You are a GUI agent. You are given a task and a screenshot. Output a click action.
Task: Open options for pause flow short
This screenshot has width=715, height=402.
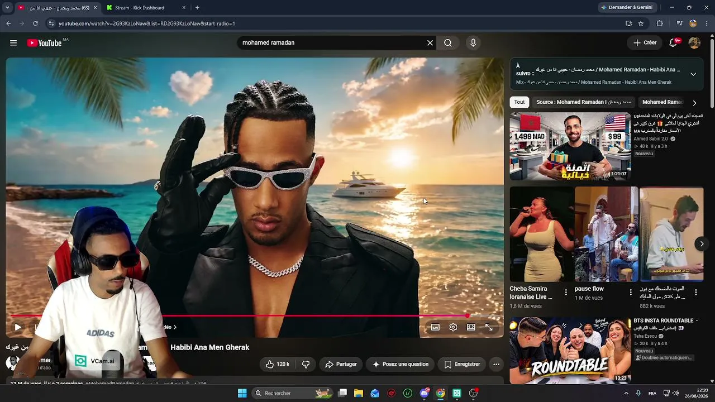point(631,292)
